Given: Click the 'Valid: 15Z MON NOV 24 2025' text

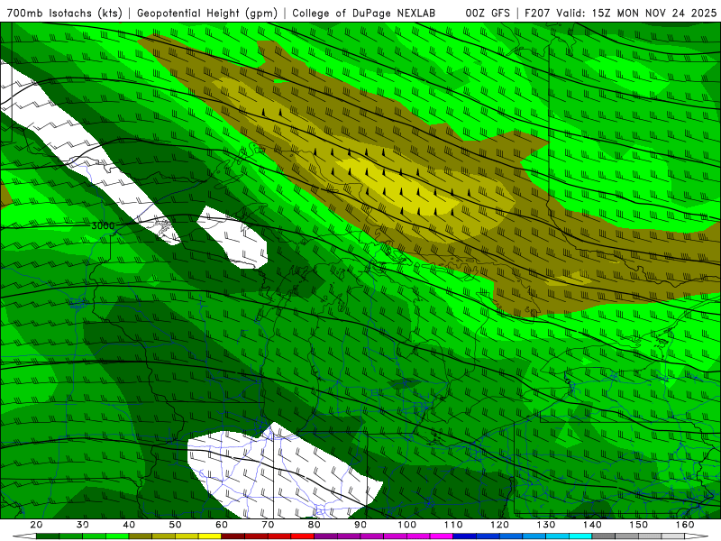Looking at the screenshot, I should [x=636, y=13].
